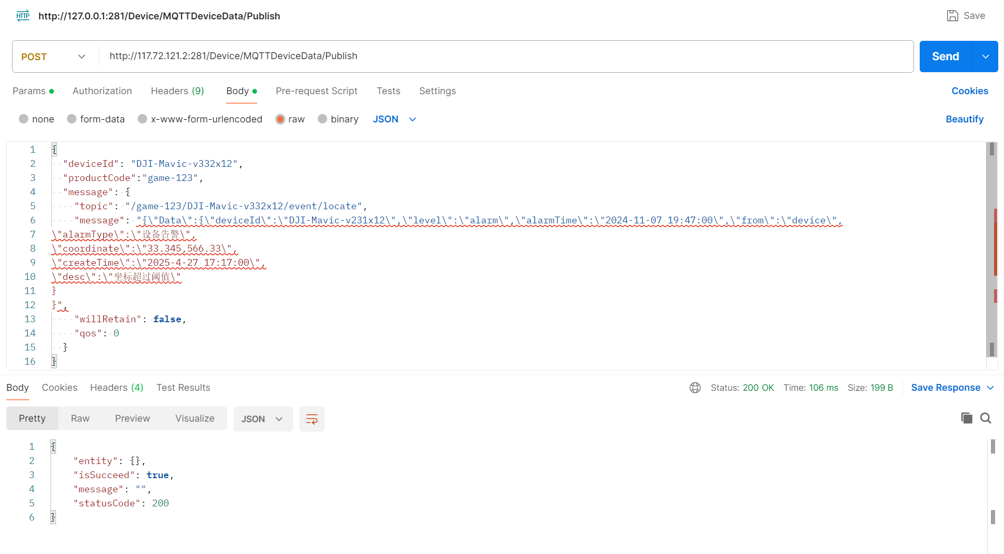1004x554 pixels.
Task: Switch to the Authorization tab
Action: [102, 91]
